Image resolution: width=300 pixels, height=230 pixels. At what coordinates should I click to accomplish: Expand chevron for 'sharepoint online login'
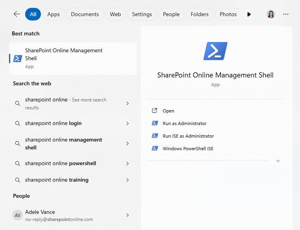(128, 123)
